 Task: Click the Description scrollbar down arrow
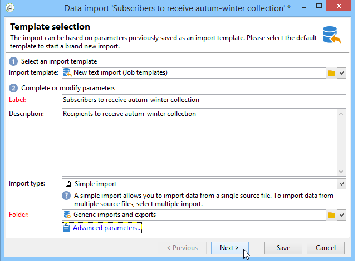tap(341, 171)
